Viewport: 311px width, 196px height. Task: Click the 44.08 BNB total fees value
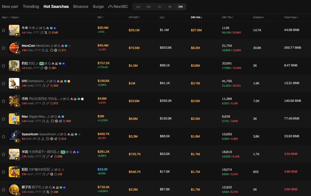tap(292, 30)
